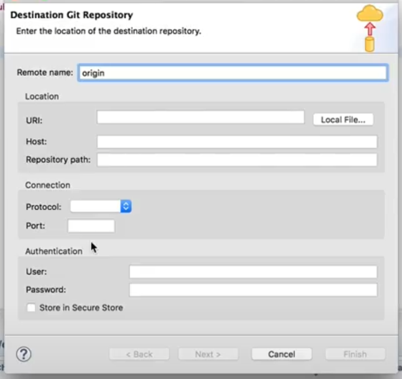Click the disabled Finish button
This screenshot has height=379, width=402.
click(x=355, y=355)
